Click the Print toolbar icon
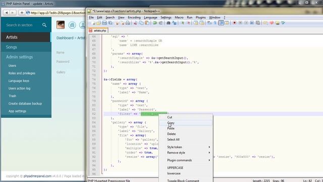Screen dimensions: 323x182 [128, 23]
